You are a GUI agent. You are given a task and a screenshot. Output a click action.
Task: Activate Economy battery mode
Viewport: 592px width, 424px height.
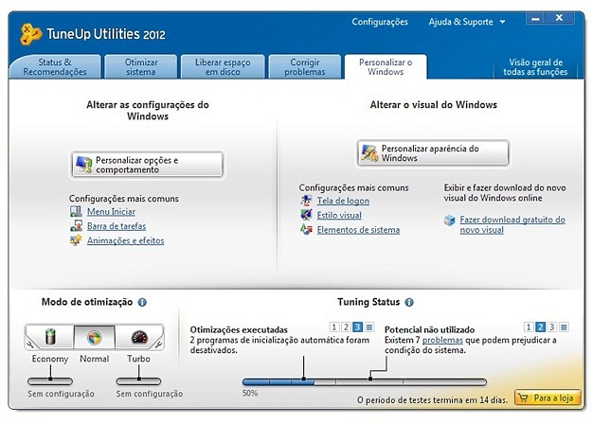50,337
